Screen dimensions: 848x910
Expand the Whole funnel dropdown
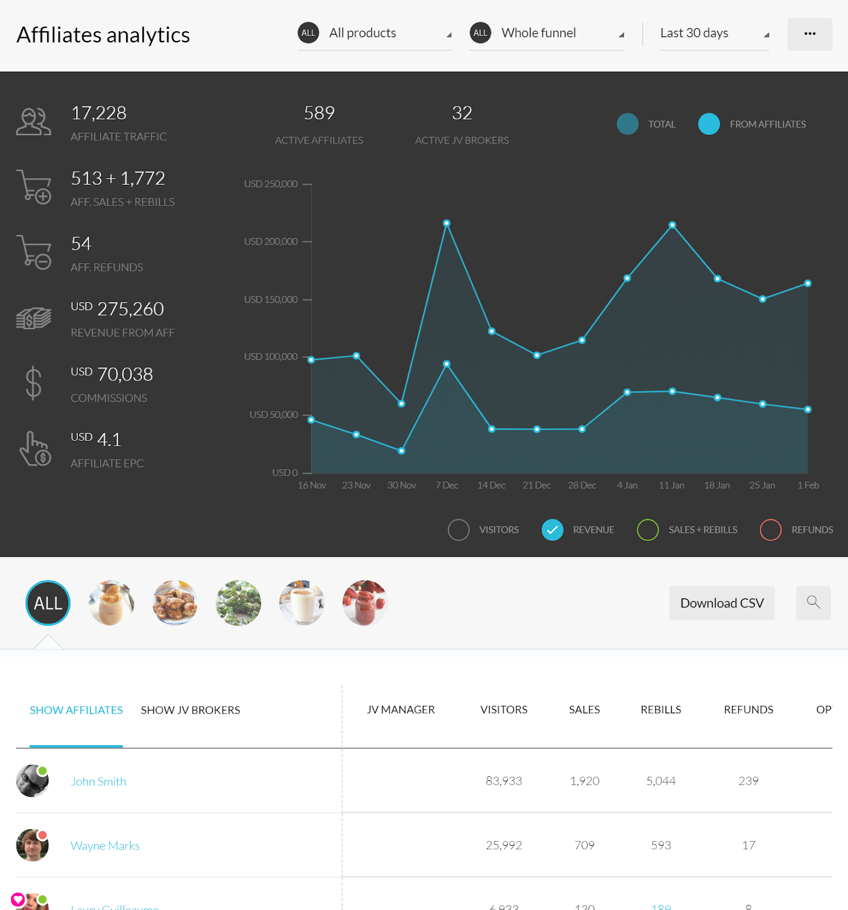[x=547, y=34]
